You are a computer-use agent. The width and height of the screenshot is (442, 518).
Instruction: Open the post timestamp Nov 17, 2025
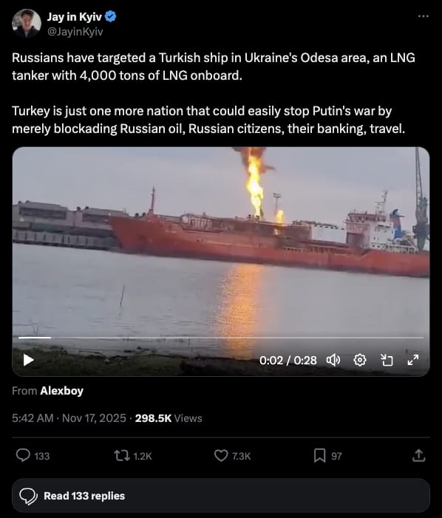coord(69,418)
